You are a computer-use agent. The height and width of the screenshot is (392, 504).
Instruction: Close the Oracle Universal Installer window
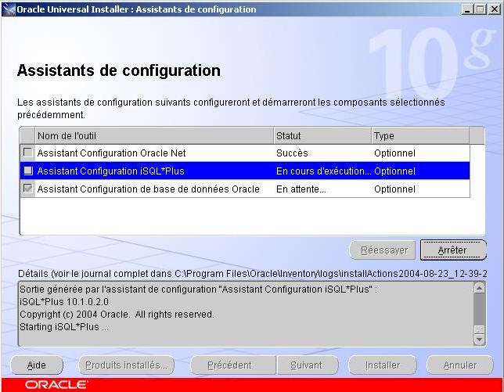click(492, 9)
